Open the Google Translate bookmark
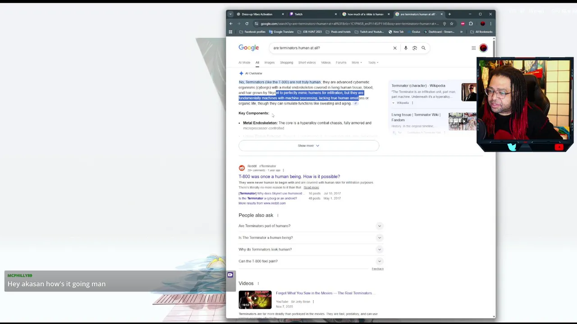 (x=281, y=32)
